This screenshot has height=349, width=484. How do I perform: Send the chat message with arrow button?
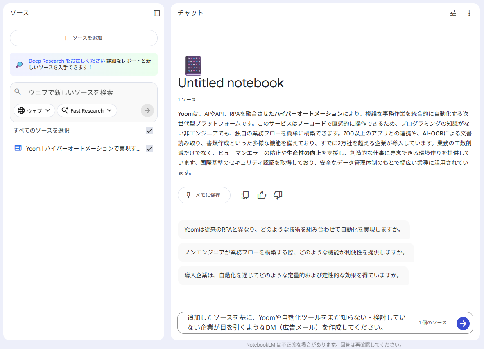(463, 324)
